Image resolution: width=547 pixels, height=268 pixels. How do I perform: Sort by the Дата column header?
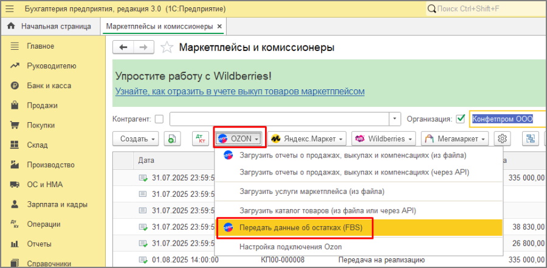tap(145, 160)
